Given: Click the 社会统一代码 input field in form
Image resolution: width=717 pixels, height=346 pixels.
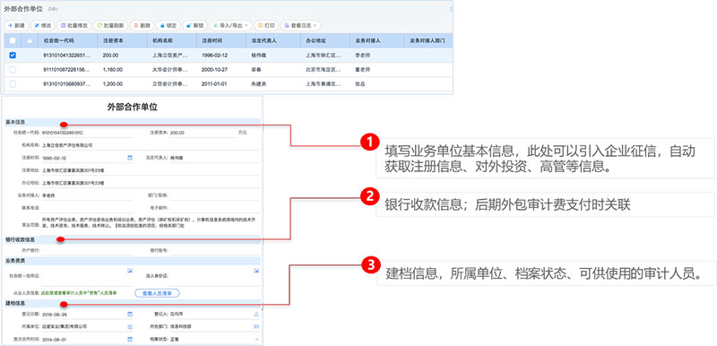Looking at the screenshot, I should 87,133.
